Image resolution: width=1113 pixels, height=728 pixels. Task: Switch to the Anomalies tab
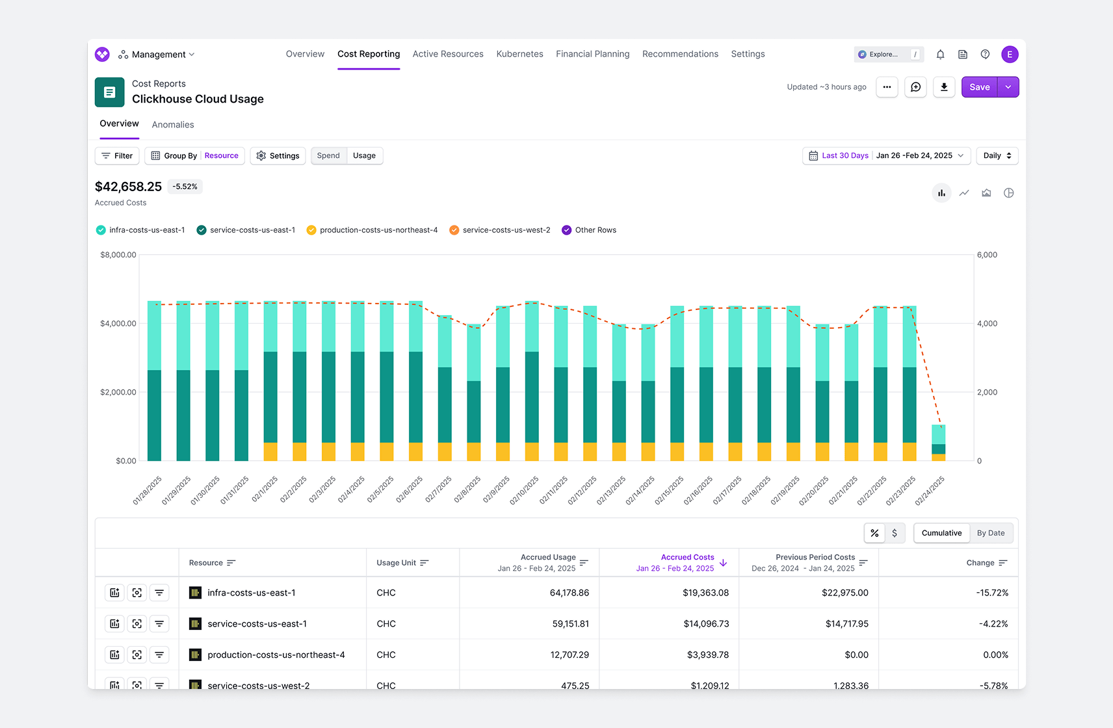tap(173, 125)
